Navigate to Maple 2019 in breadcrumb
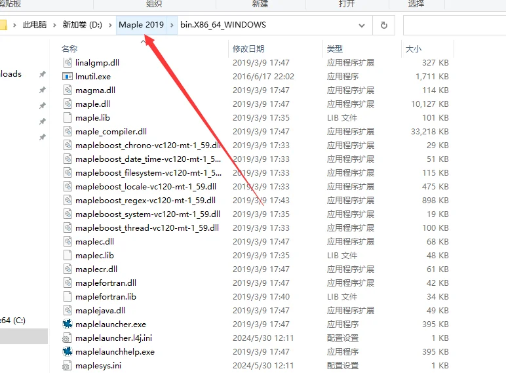The height and width of the screenshot is (373, 506). 141,26
